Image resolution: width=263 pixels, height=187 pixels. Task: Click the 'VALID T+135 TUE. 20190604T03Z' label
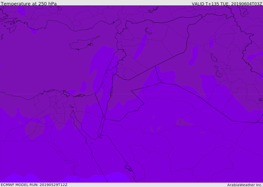(227, 4)
